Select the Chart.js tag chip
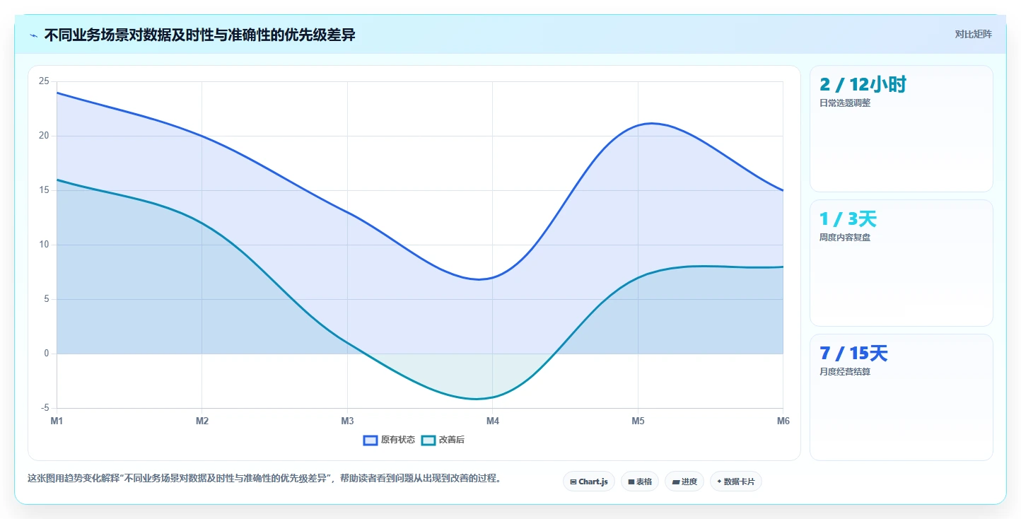Viewport: 1021px width, 519px height. 589,482
